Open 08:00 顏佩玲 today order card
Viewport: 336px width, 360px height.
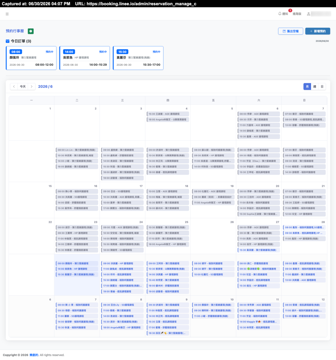[x=31, y=58]
